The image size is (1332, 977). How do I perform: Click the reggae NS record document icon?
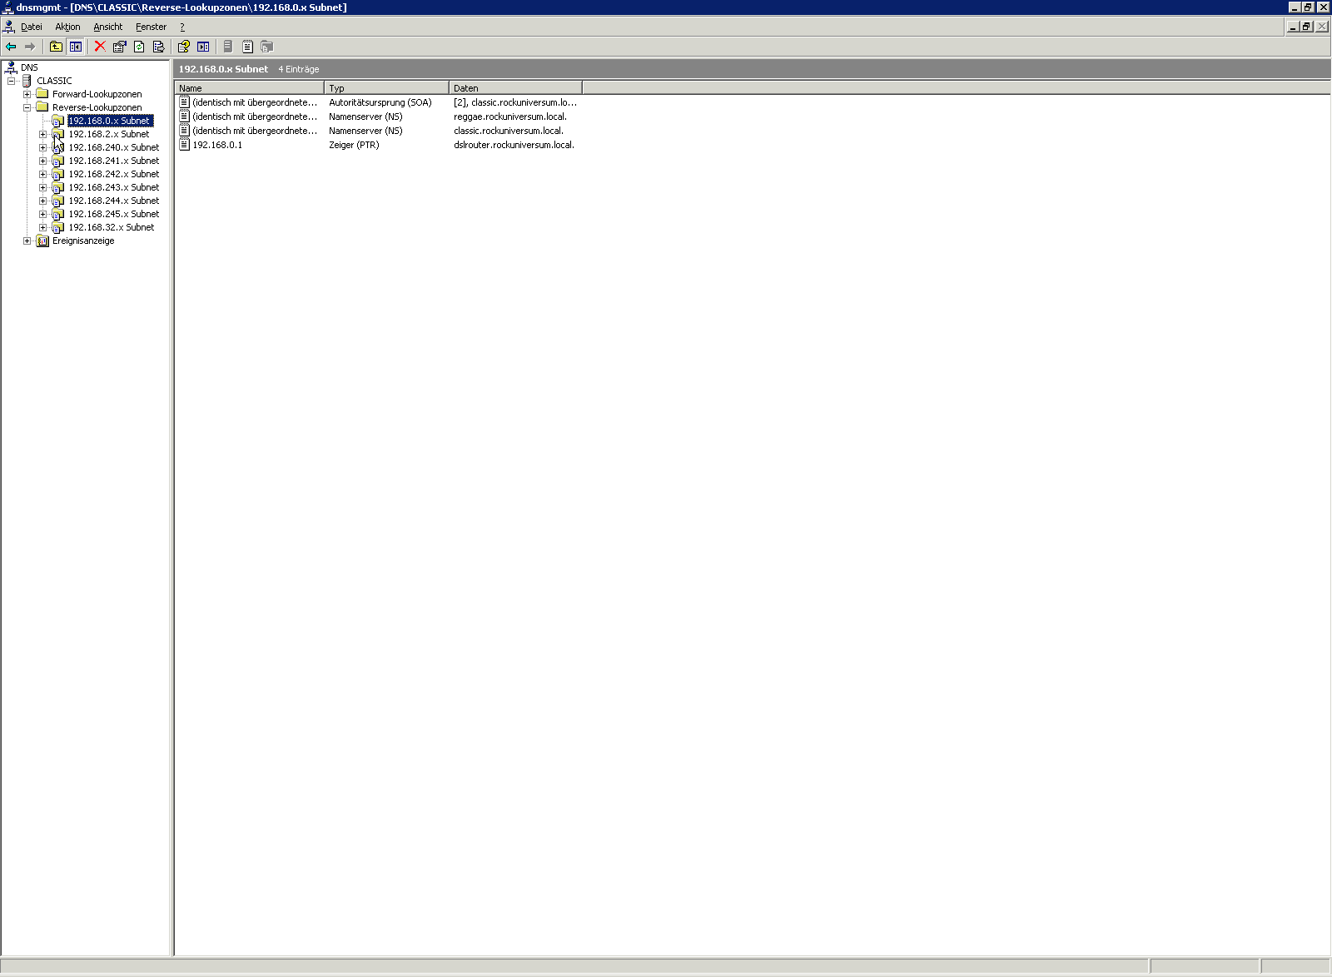[185, 117]
